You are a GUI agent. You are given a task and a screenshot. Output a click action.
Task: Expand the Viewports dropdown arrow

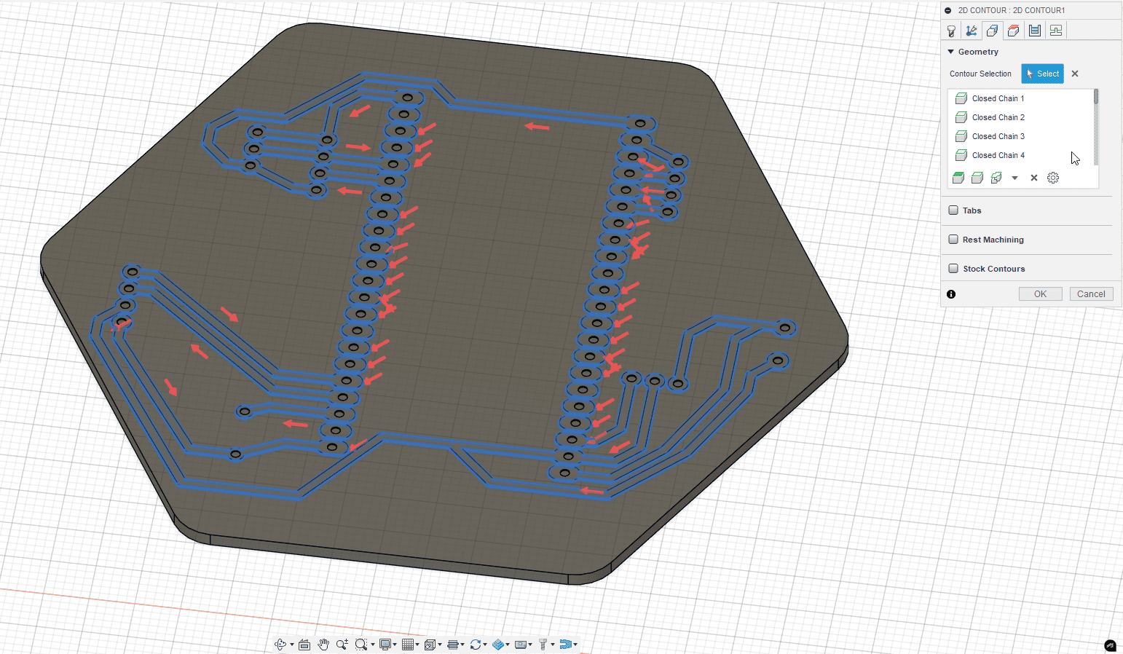440,645
